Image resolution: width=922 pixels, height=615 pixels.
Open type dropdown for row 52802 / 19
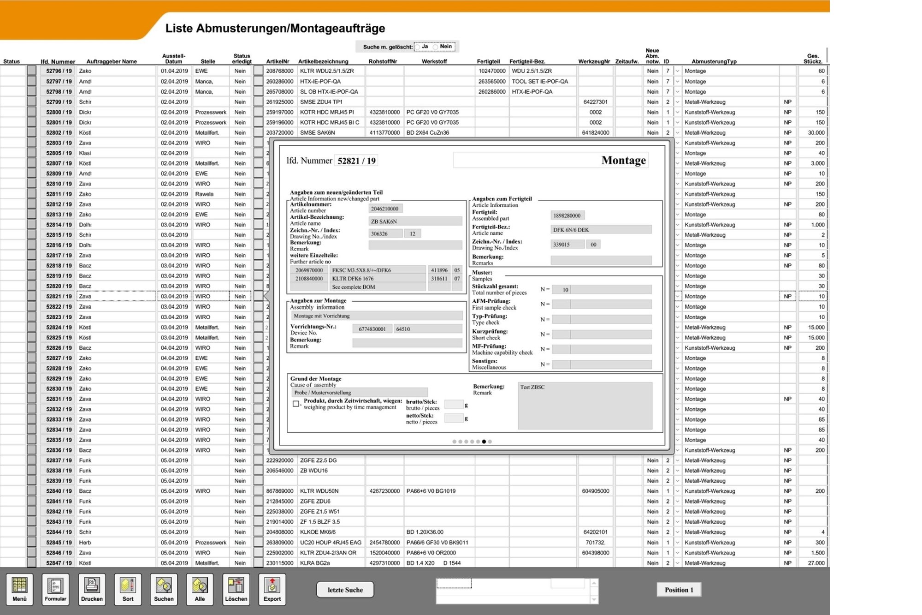click(677, 132)
